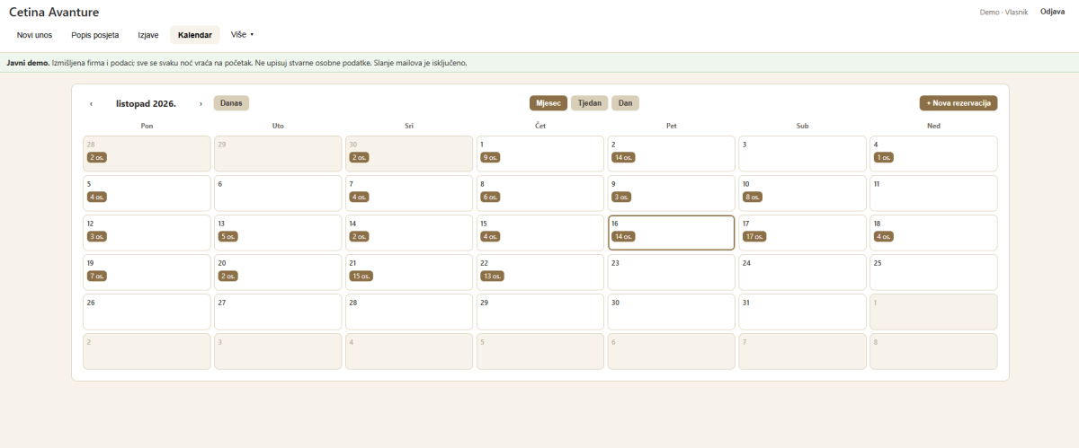
Task: Select the November 5 day cell
Action: (540, 351)
